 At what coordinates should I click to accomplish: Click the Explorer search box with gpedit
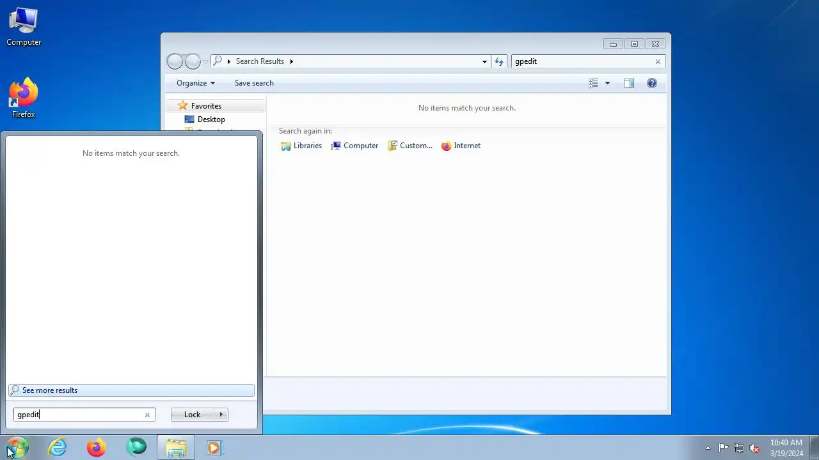click(582, 61)
